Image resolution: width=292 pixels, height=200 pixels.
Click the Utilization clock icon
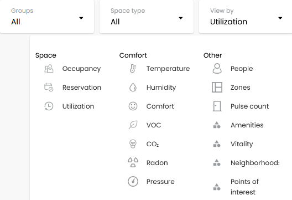pyautogui.click(x=49, y=106)
